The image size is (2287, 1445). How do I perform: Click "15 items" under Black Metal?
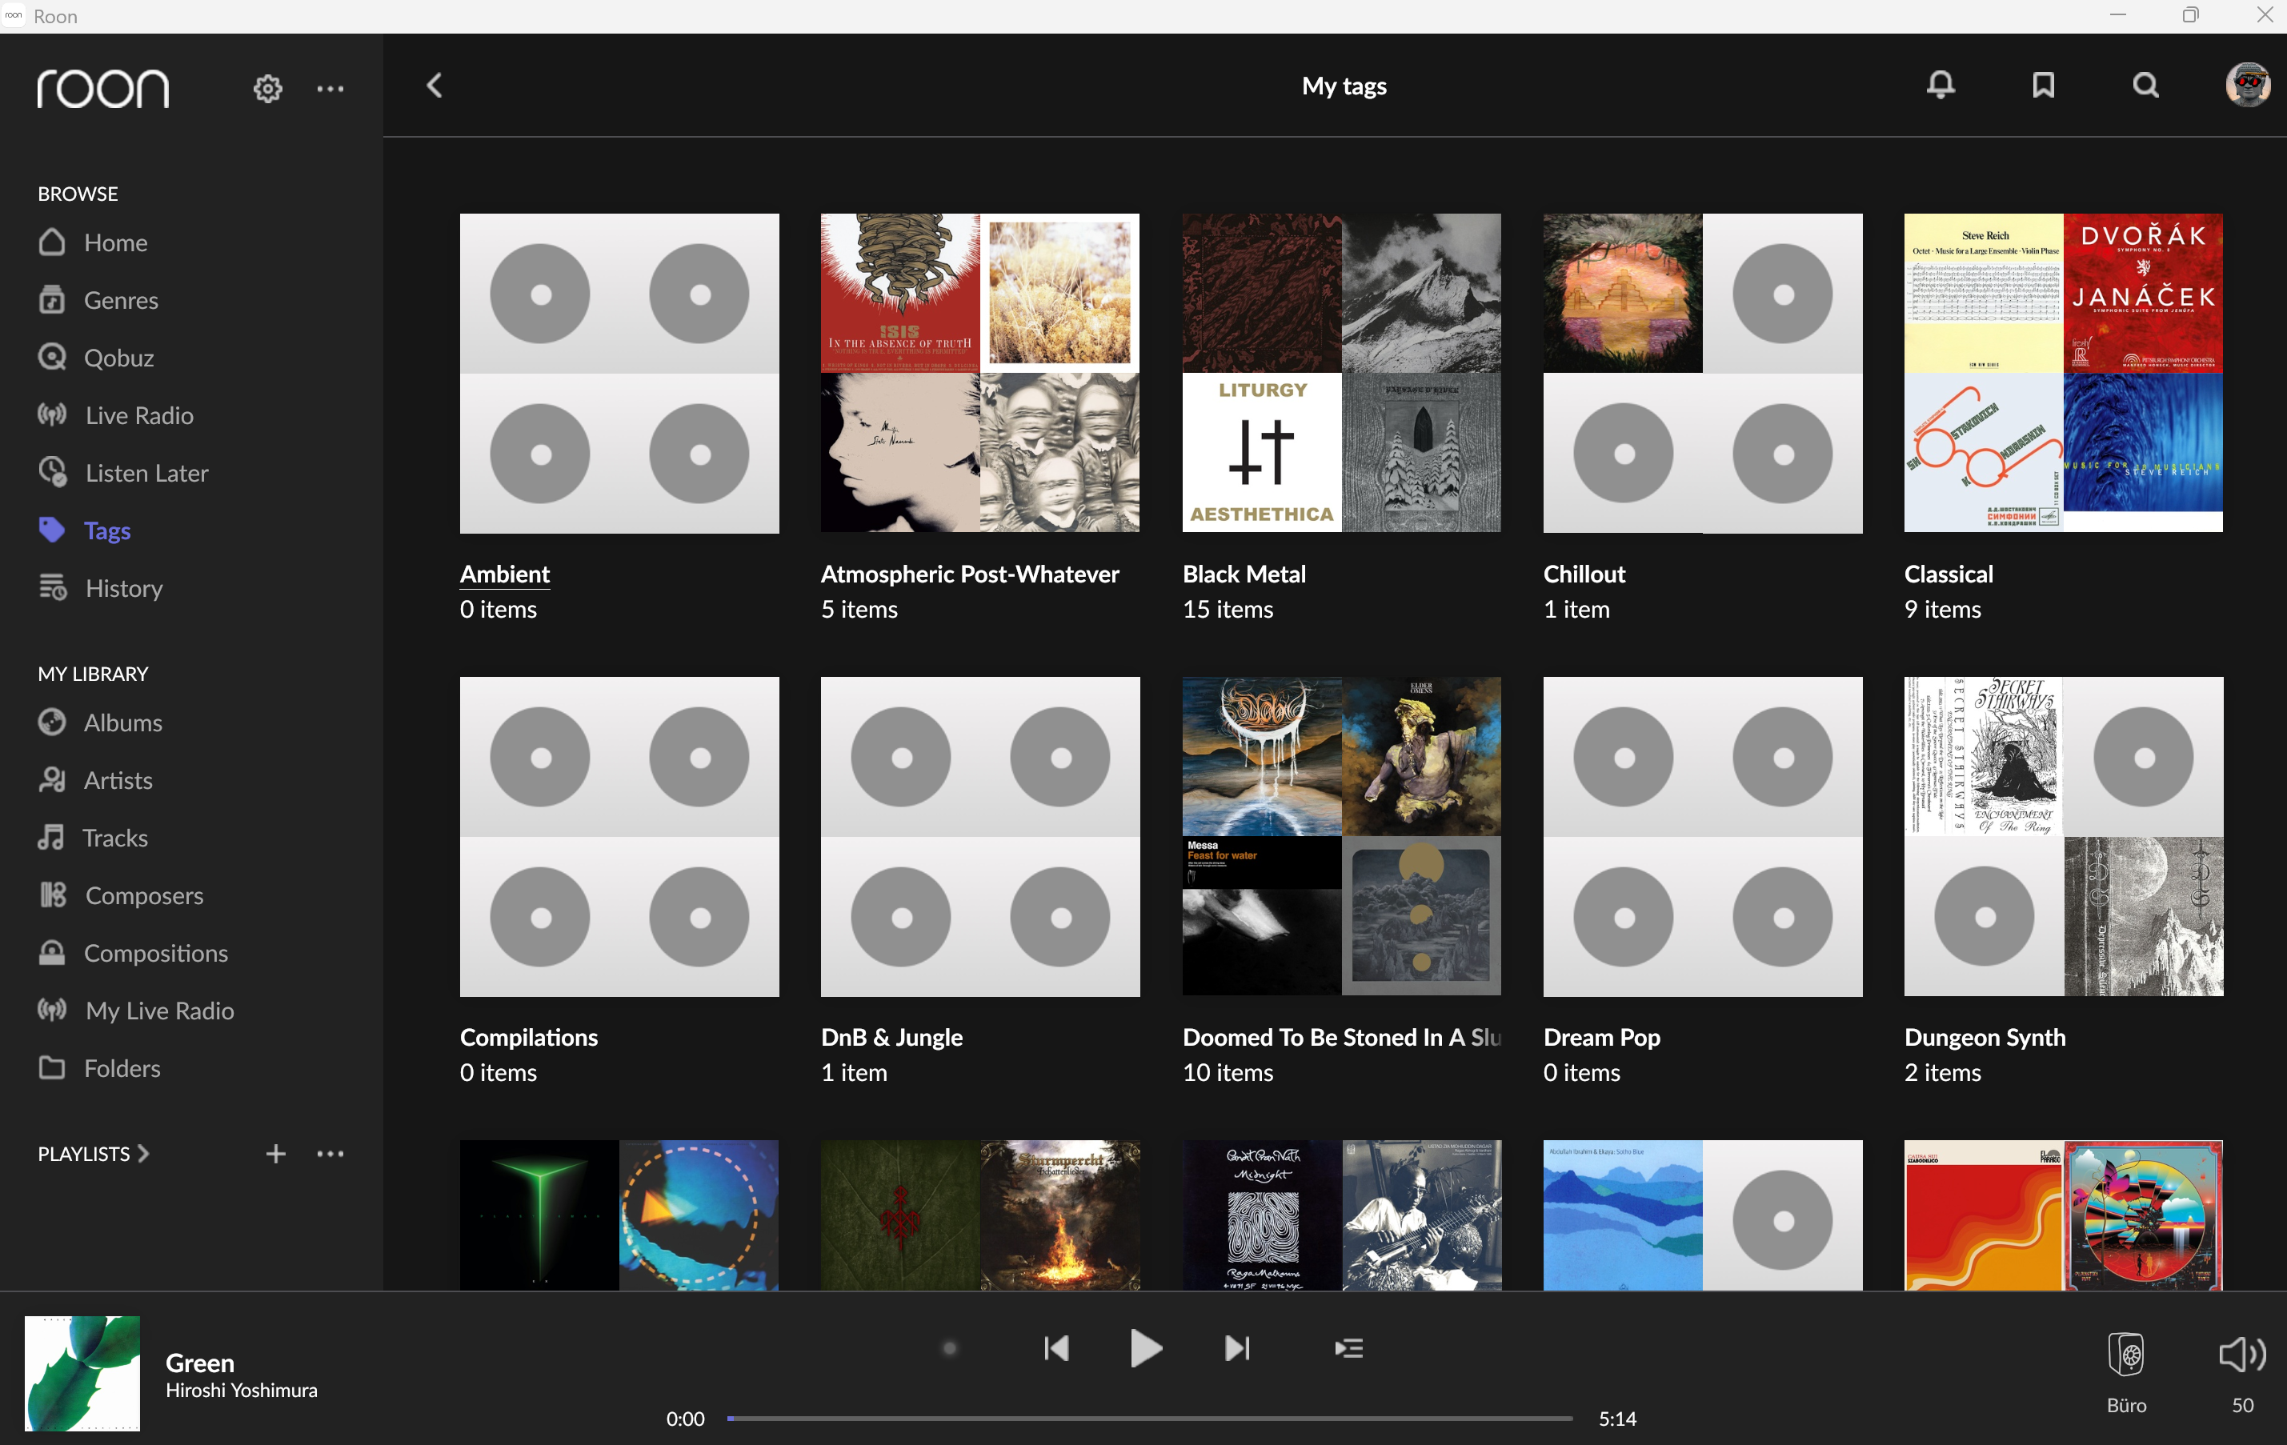pyautogui.click(x=1227, y=609)
